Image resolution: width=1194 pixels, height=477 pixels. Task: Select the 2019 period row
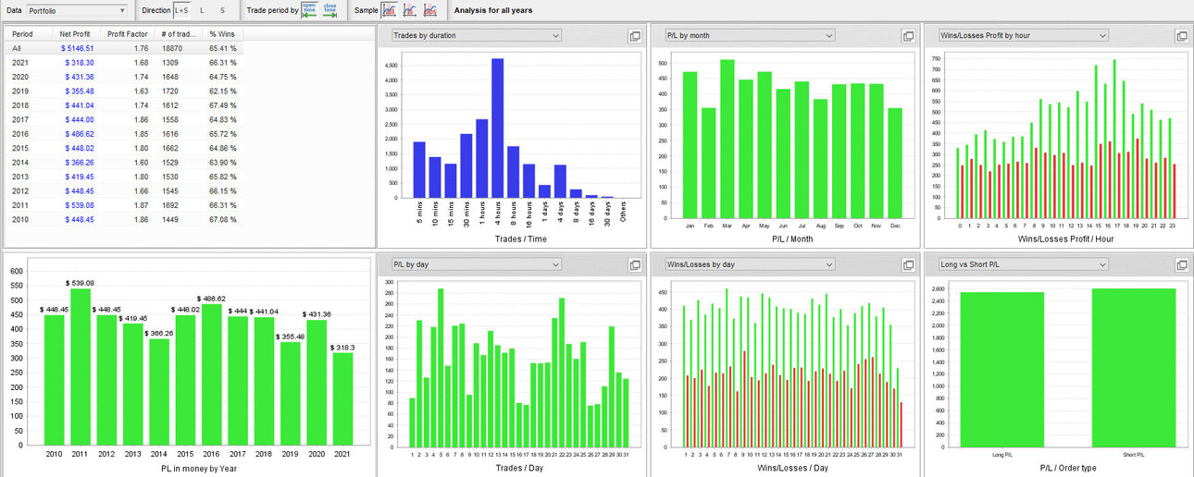[x=125, y=92]
